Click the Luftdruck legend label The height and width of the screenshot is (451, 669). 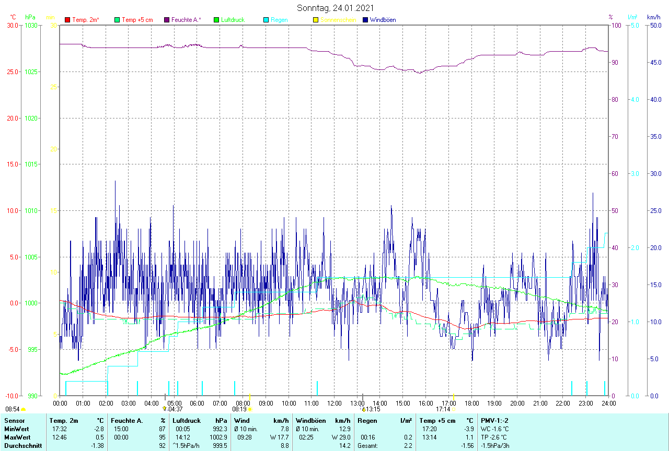233,20
